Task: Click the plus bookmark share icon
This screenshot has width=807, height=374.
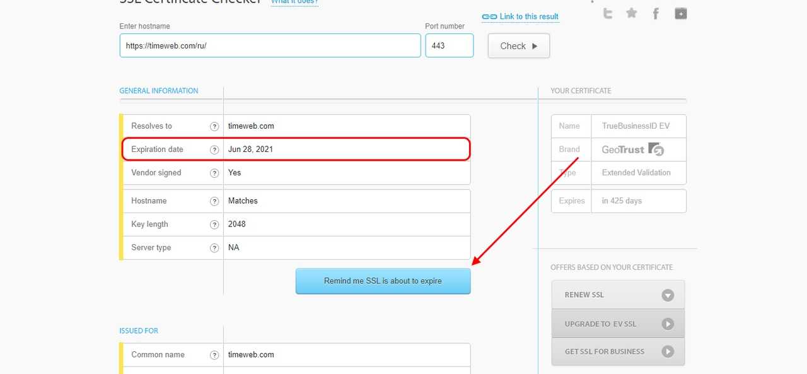Action: click(x=680, y=13)
